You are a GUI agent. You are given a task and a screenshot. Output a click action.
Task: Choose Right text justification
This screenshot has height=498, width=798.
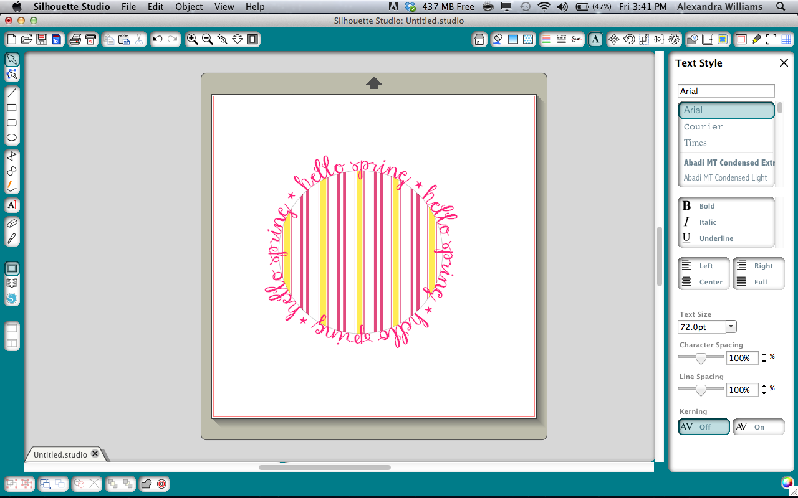(758, 266)
